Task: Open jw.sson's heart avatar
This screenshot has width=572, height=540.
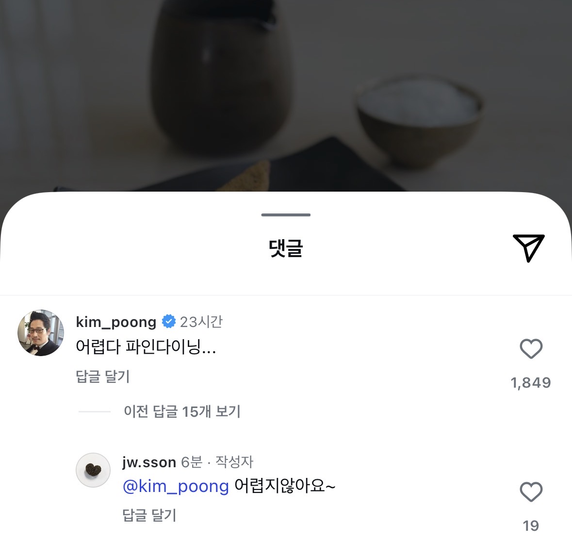Action: [x=93, y=470]
